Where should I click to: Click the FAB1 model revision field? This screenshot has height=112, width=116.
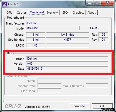[x=94, y=28]
